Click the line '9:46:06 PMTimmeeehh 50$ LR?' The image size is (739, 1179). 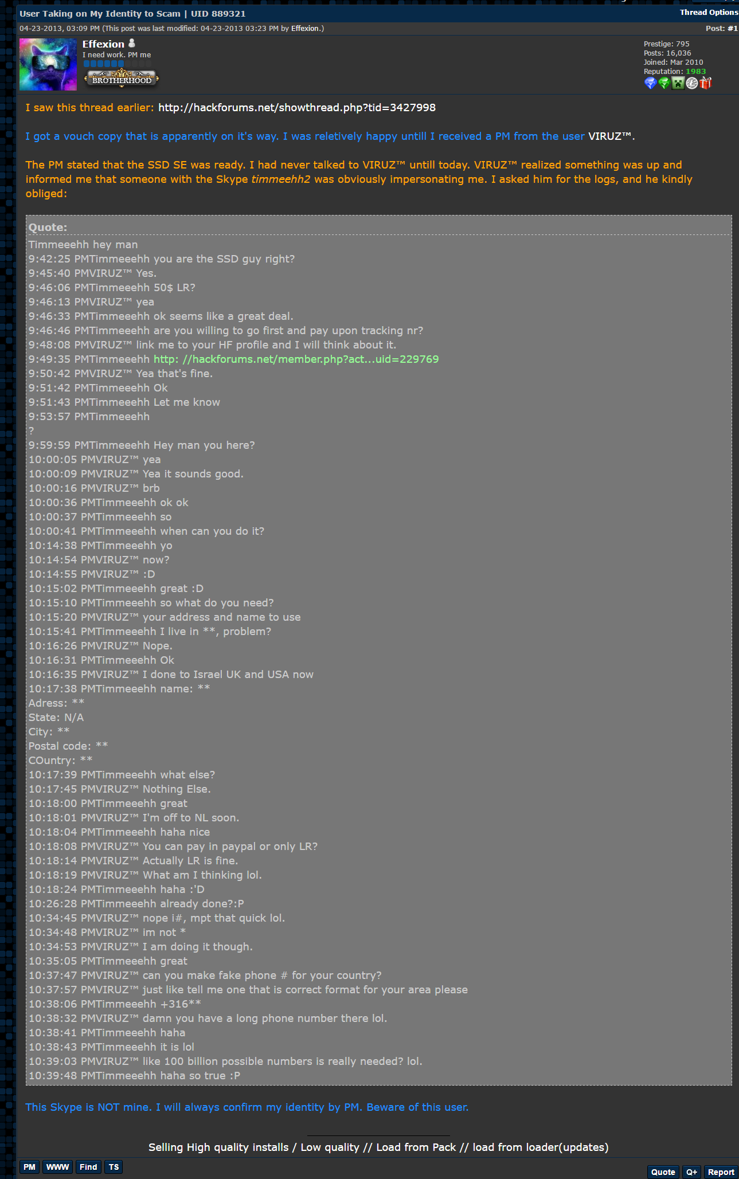click(x=112, y=287)
